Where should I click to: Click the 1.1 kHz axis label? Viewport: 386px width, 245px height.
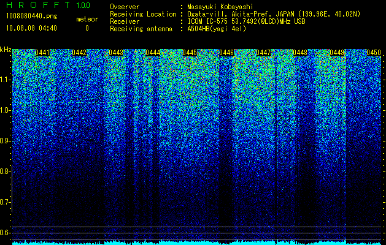tap(4, 80)
